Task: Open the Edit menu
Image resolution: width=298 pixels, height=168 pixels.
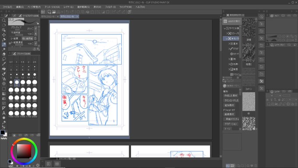Action: pos(20,7)
